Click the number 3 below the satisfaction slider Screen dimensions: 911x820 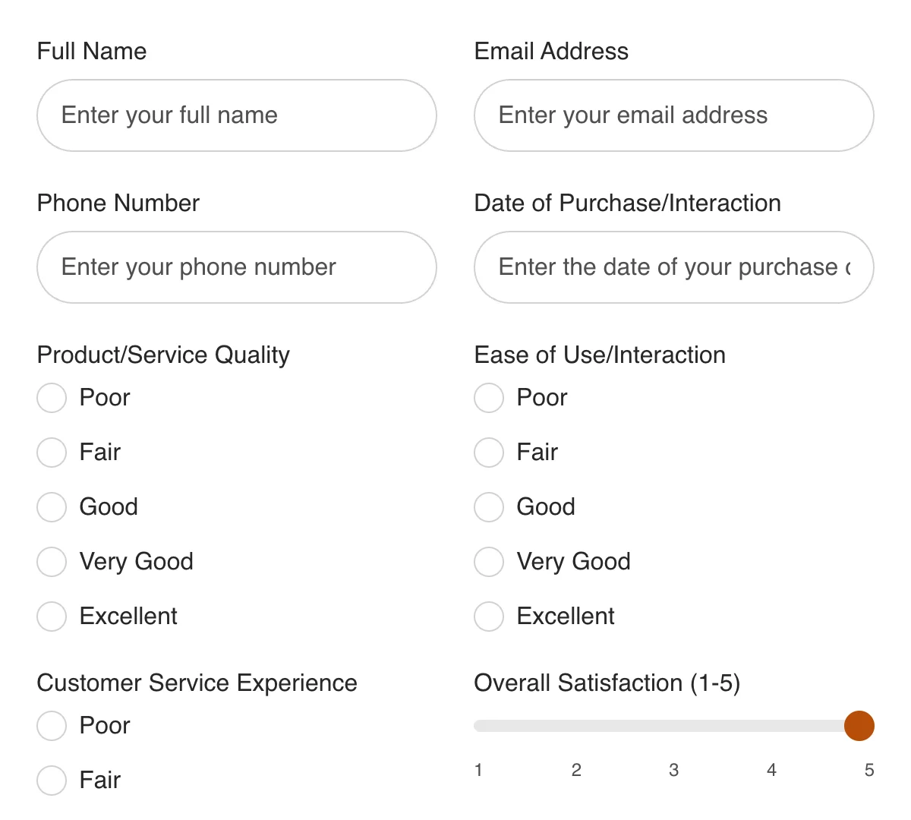(x=674, y=770)
